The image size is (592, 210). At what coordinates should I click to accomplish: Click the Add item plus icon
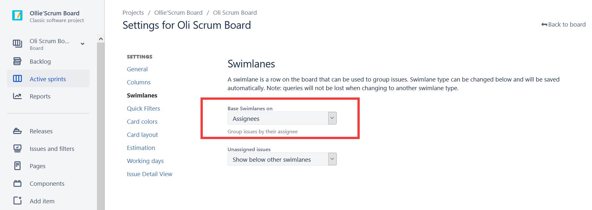pyautogui.click(x=17, y=201)
